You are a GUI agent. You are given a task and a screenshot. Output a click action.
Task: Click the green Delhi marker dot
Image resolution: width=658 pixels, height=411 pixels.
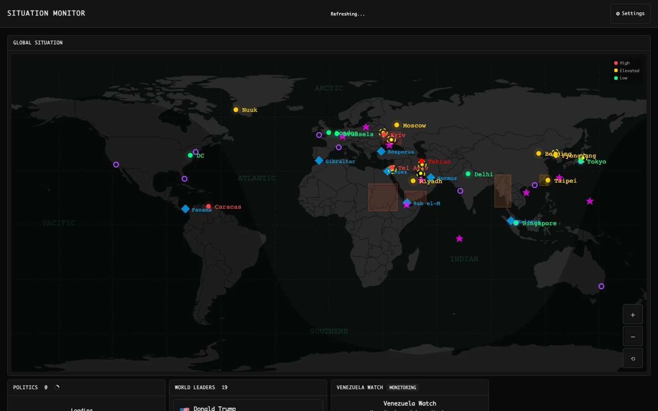468,174
